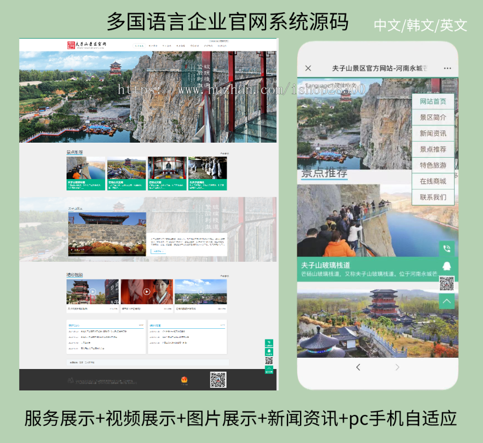Tap the 夫子山玻璃栈道 title on mobile card
This screenshot has width=483, height=443.
[x=325, y=265]
